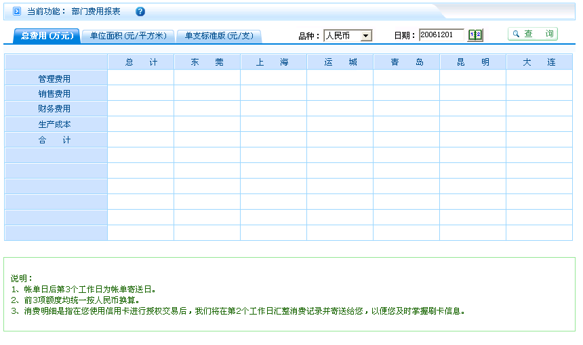The image size is (583, 345).
Task: Click the 生产成本 row label
Action: 55,124
